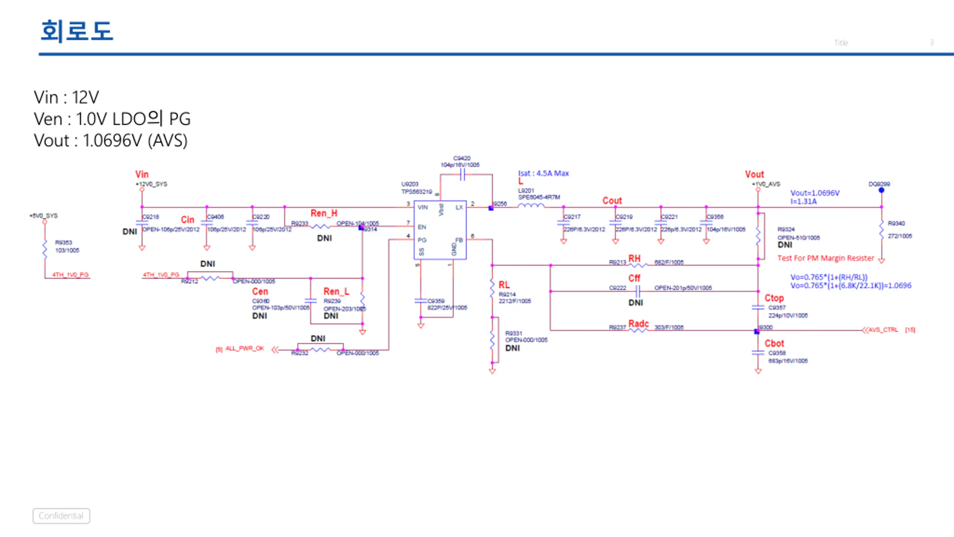Select capacitor C9220 reference
The width and height of the screenshot is (954, 537).
pos(261,217)
